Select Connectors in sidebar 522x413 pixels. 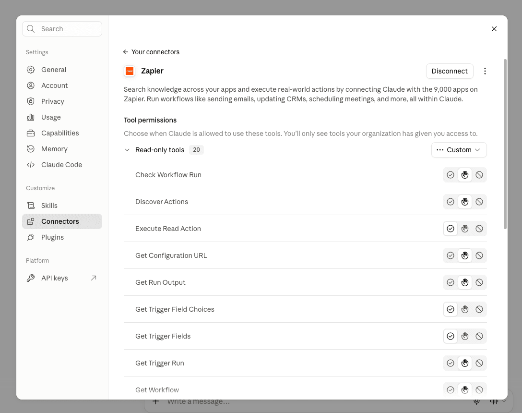(62, 221)
